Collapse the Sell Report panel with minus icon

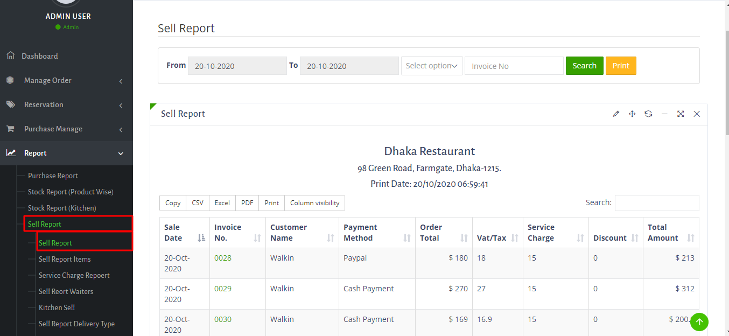664,114
